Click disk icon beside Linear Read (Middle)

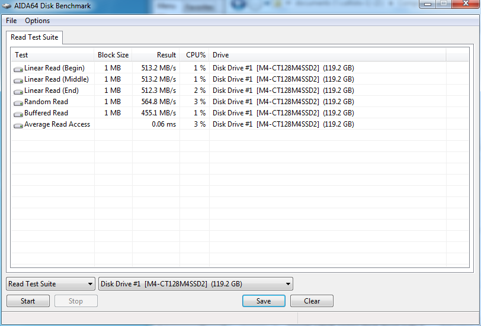pyautogui.click(x=18, y=80)
